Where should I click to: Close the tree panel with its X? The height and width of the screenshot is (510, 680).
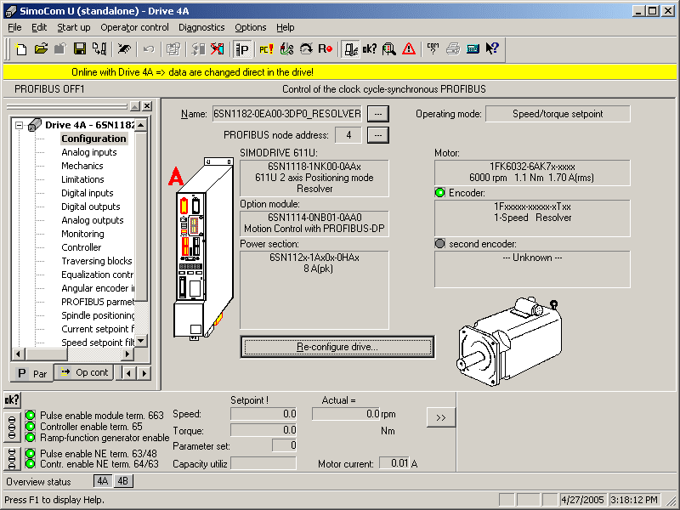pos(147,105)
